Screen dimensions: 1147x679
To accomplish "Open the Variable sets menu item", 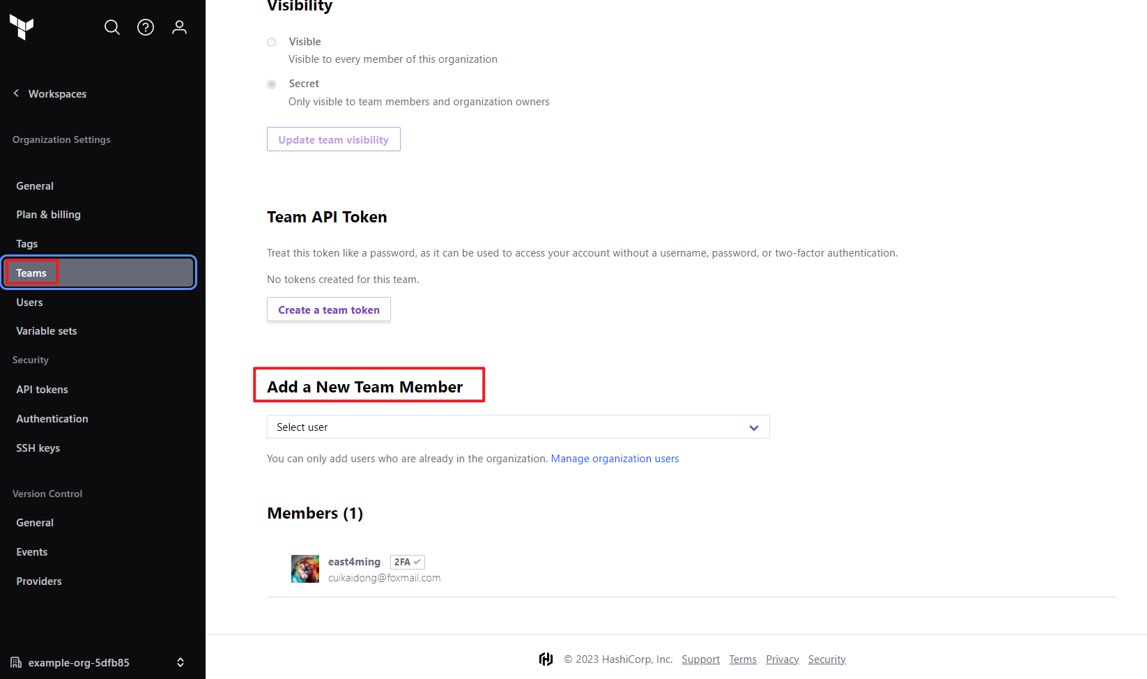I will tap(47, 331).
